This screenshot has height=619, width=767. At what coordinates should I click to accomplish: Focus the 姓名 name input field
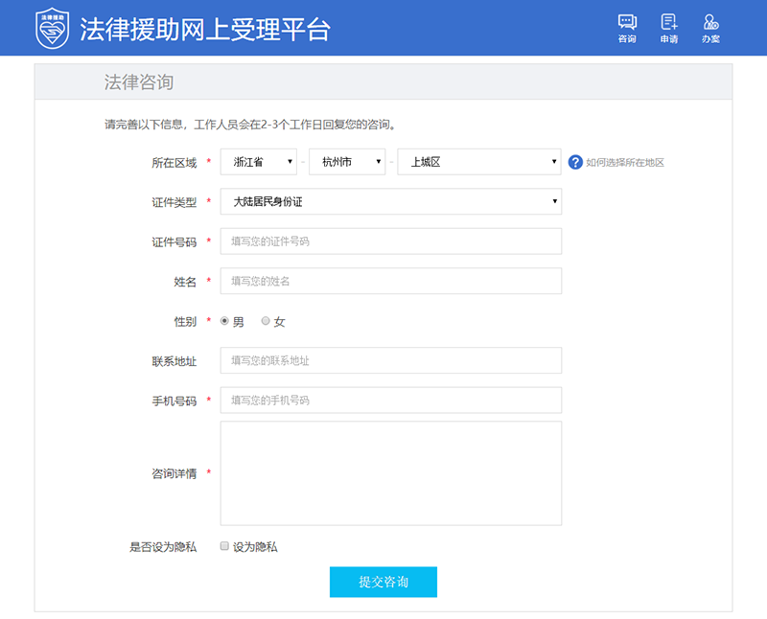[390, 281]
